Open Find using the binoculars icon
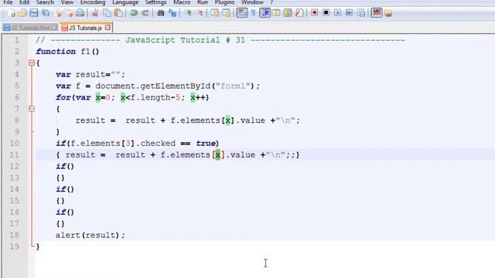495x278 pixels. pos(161,13)
